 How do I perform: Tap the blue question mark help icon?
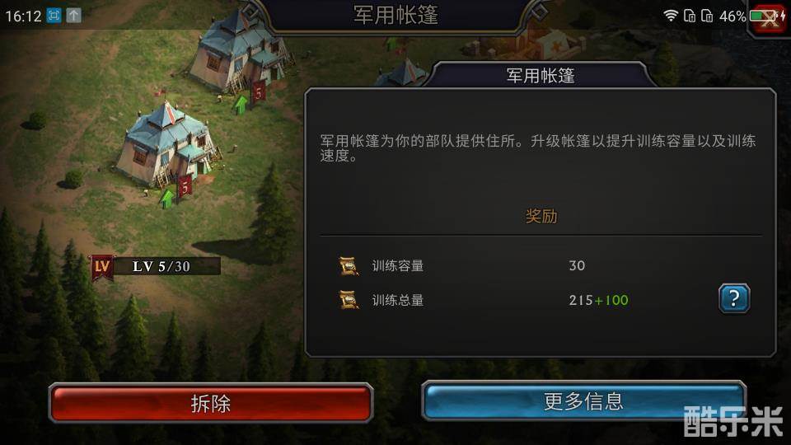point(734,298)
